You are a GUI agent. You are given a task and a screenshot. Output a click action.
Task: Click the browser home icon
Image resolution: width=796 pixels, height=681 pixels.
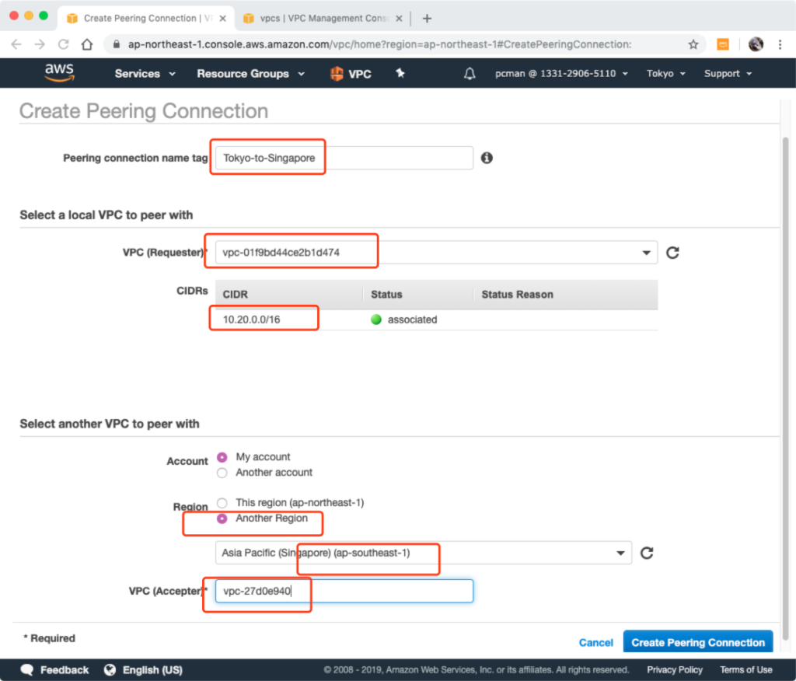tap(87, 44)
